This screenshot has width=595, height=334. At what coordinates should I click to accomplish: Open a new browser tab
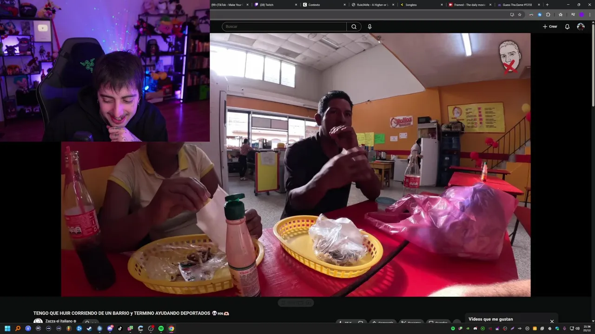(547, 5)
